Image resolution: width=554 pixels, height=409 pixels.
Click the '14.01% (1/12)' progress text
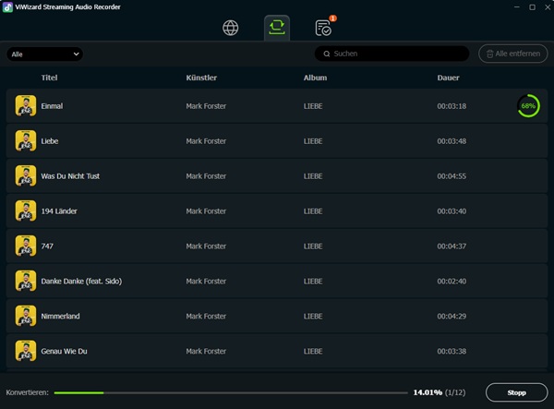tap(440, 392)
